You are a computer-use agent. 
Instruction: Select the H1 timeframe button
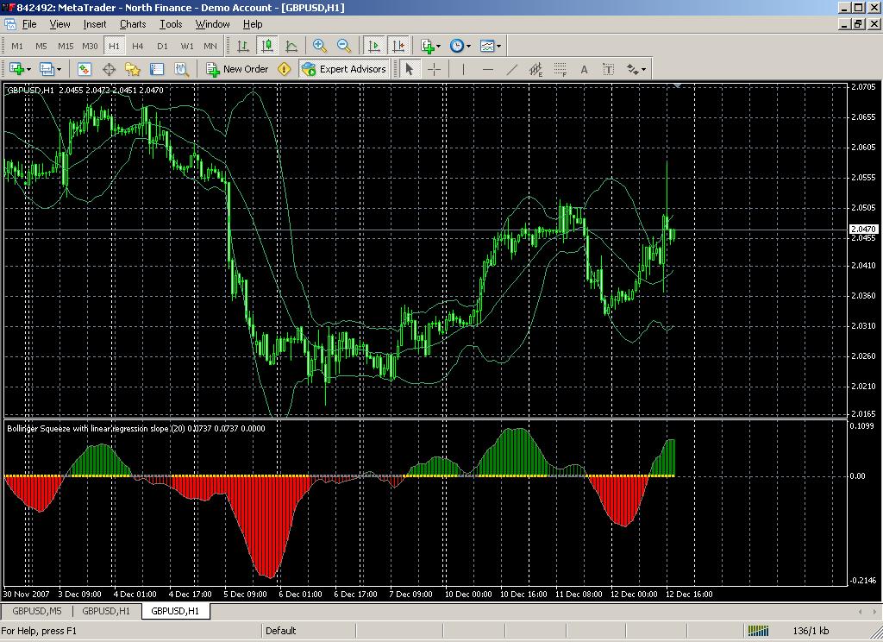pos(115,47)
